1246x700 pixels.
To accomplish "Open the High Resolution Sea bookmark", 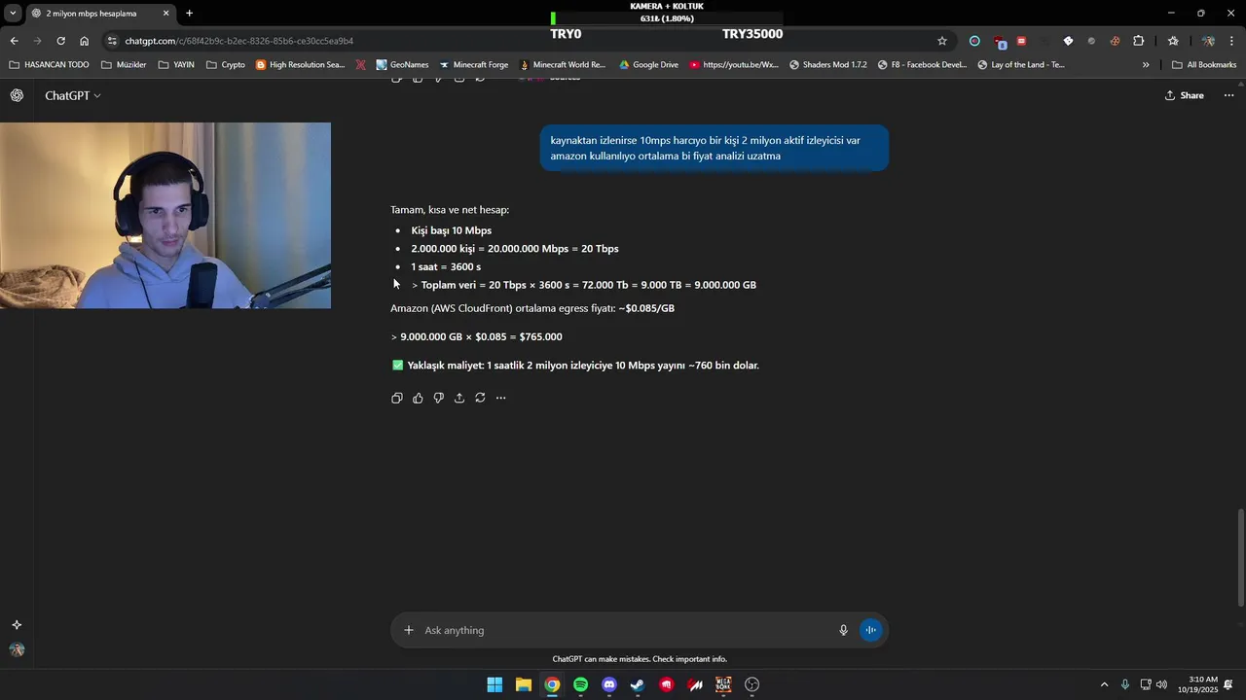I will coord(300,65).
